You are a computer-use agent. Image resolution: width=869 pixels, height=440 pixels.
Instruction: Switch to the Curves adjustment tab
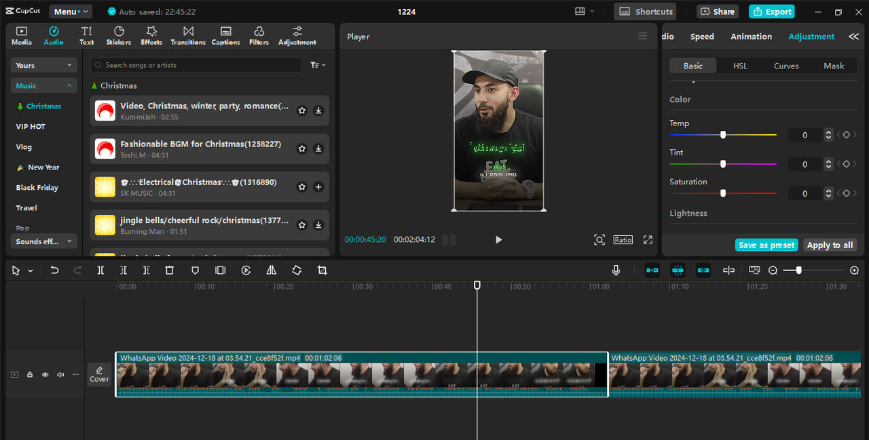click(786, 66)
